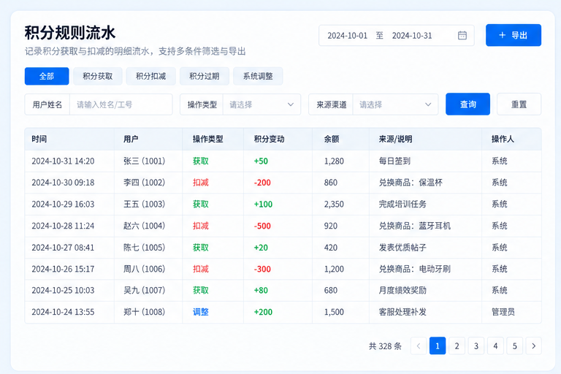Image resolution: width=561 pixels, height=374 pixels.
Task: Focus the 用户姓名 input field
Action: [121, 104]
